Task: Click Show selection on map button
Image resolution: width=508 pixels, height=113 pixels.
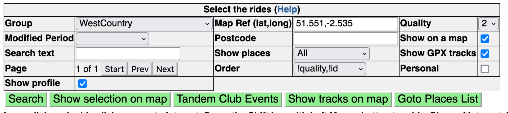Action: pos(110,99)
